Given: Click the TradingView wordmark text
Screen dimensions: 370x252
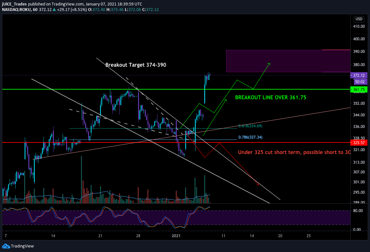Looking at the screenshot, I should pyautogui.click(x=22, y=246).
